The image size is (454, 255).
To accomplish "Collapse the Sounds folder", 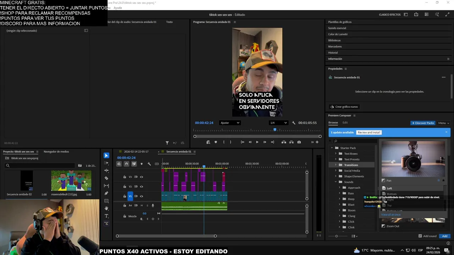I will [336, 182].
